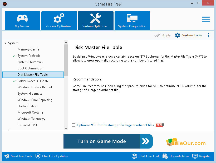Image resolution: width=216 pixels, height=163 pixels.
Task: Select the System Hibernate item
Action: coord(30,94)
